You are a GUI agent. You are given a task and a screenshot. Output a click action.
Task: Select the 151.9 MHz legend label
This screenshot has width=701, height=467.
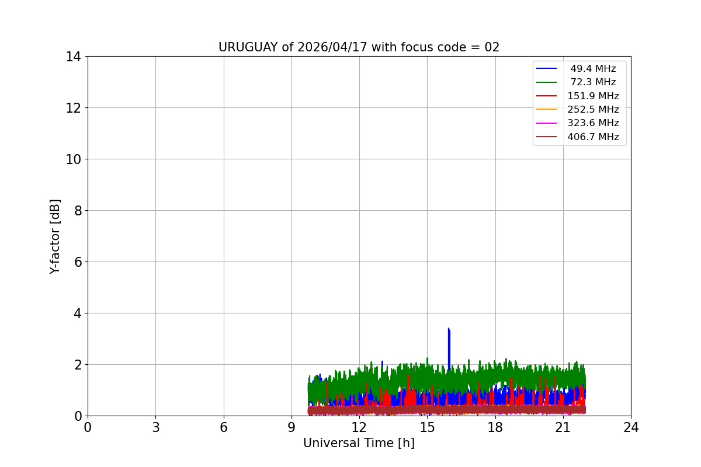[x=593, y=96]
